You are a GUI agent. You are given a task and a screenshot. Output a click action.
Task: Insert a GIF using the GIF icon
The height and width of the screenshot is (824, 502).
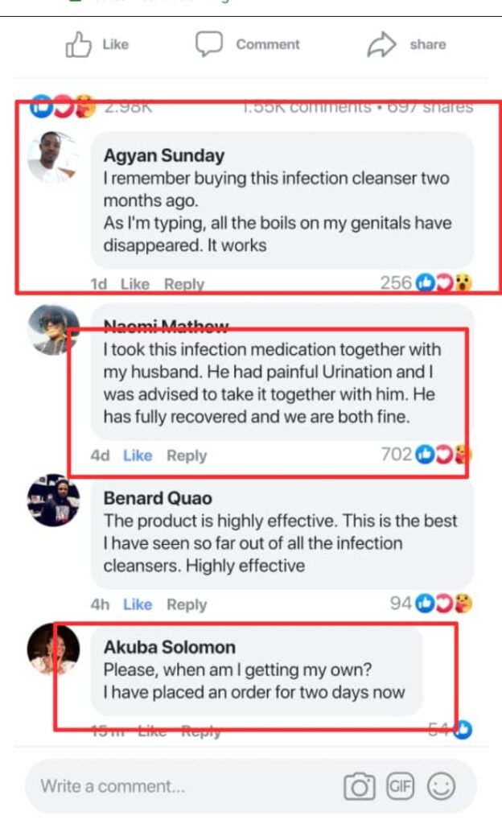(401, 785)
